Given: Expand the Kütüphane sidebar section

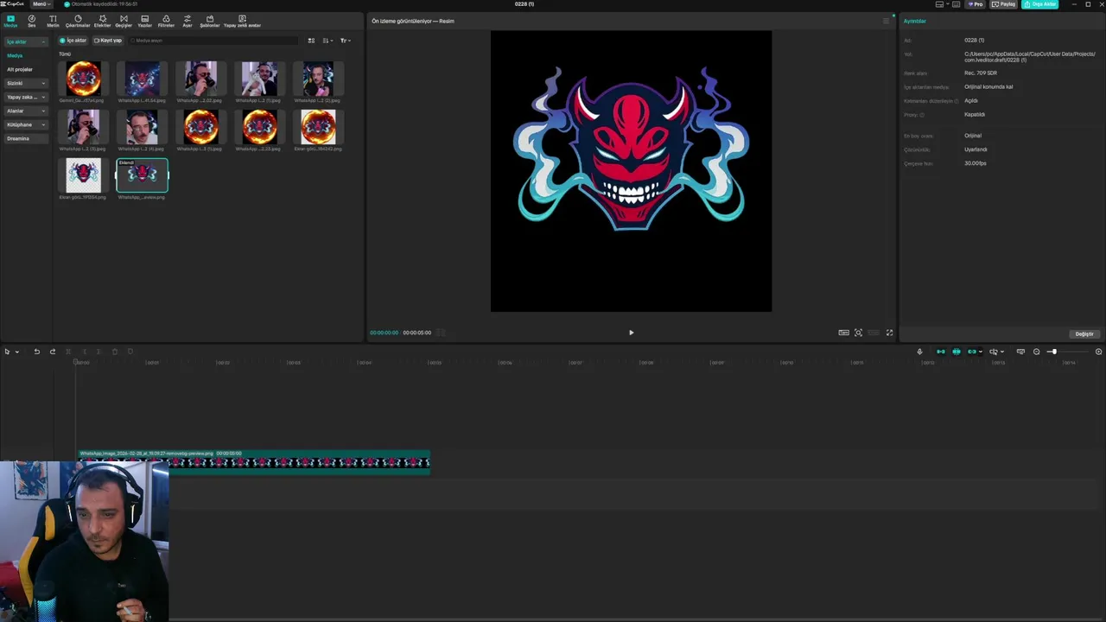Looking at the screenshot, I should point(25,124).
